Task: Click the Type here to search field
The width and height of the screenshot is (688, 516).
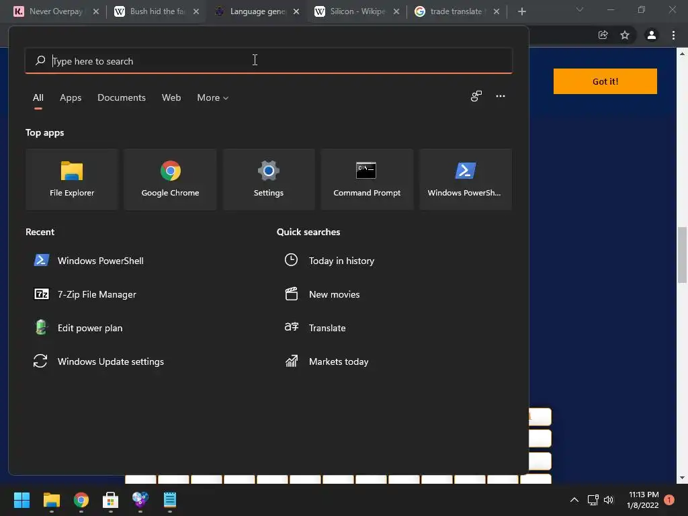Action: (269, 60)
